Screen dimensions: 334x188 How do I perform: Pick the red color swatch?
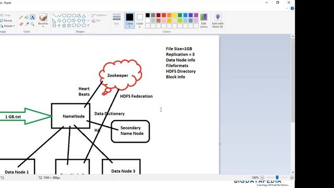coord(164,15)
